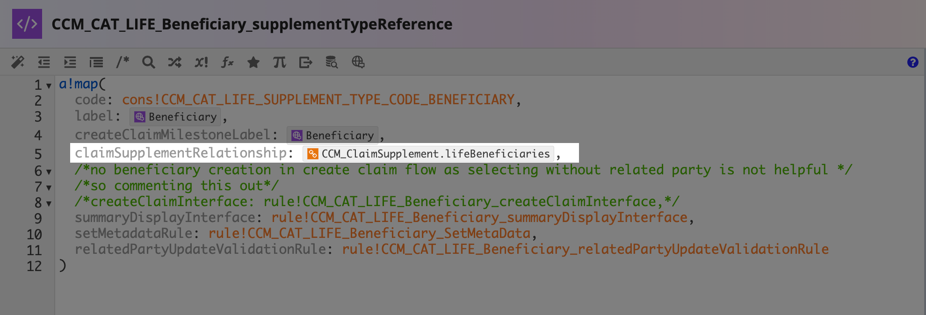Click the magic wand format expression icon
This screenshot has height=315, width=926.
point(18,62)
